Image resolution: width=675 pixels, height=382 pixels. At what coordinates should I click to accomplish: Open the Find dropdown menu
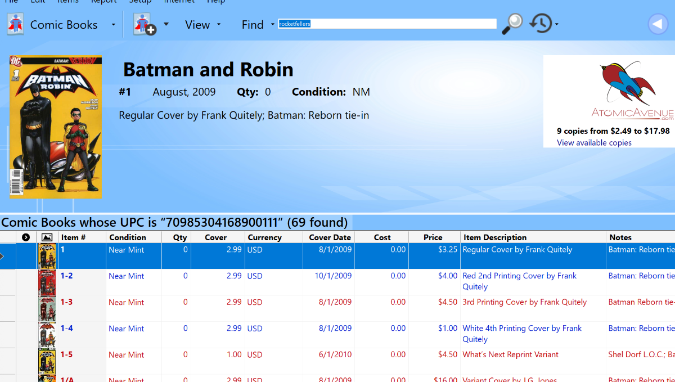click(x=258, y=25)
